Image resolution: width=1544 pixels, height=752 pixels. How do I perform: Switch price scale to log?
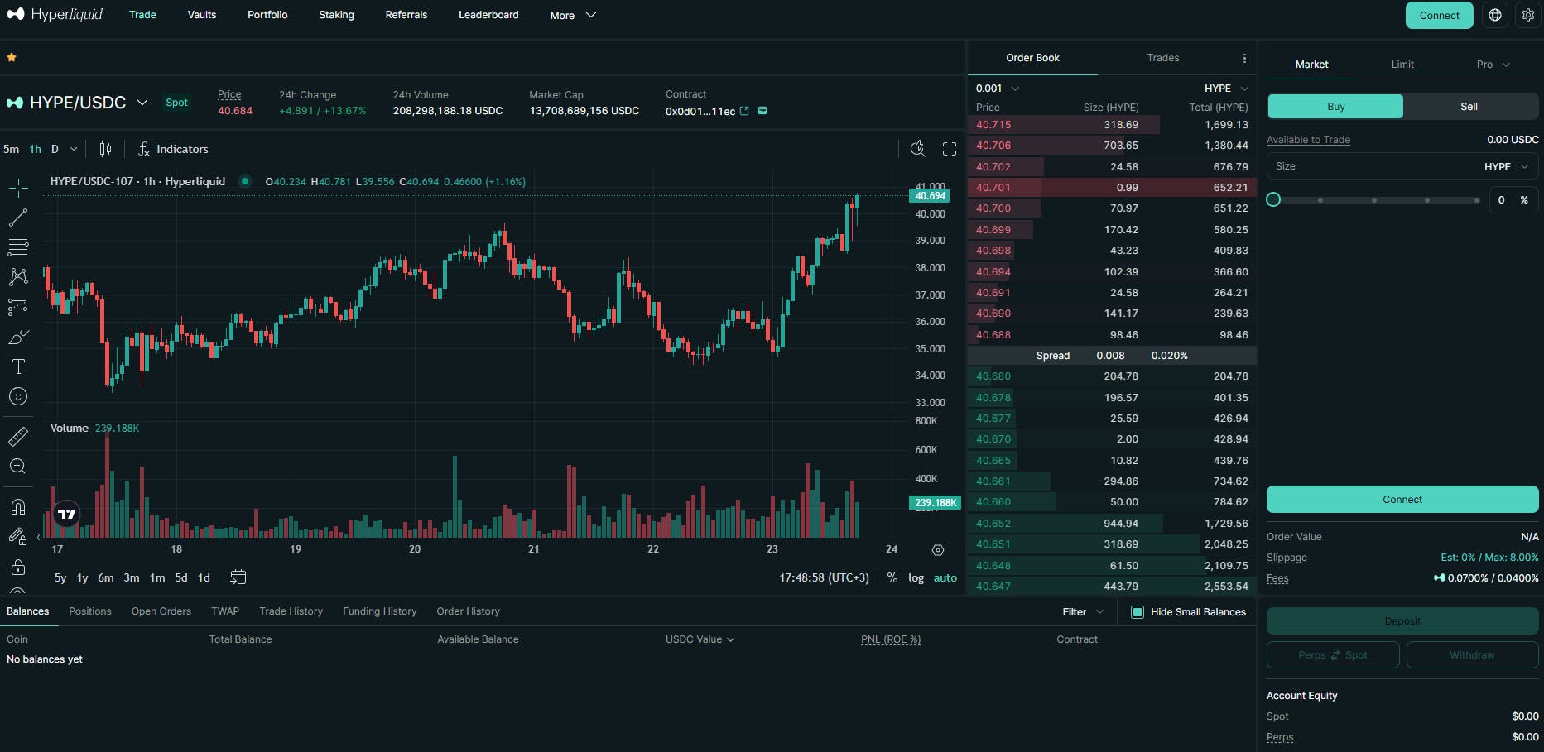pos(916,577)
